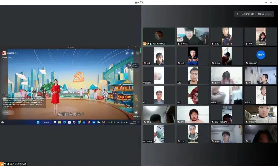278x166 pixels.
Task: Click the 共青团中央 channel name
Action: (12, 53)
